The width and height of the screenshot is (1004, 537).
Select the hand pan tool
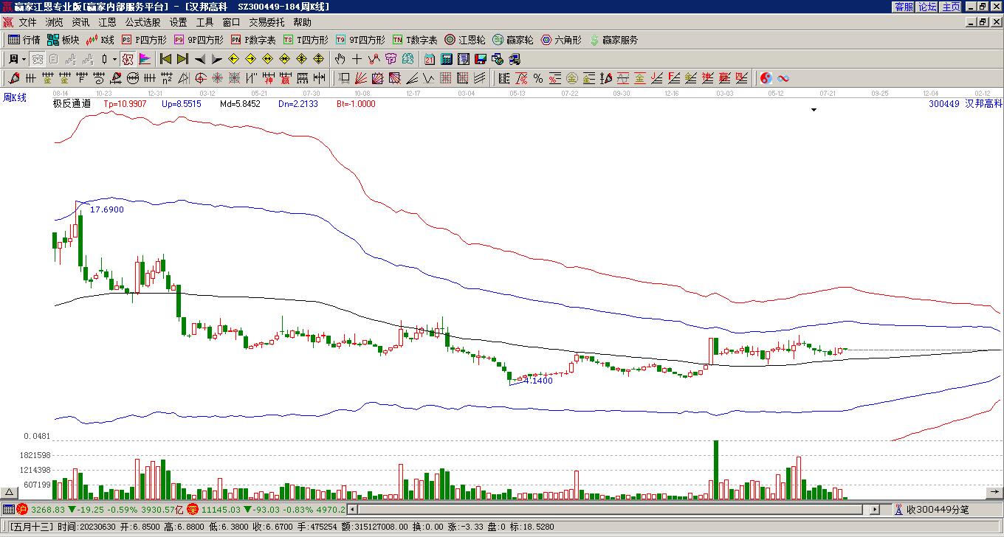340,59
